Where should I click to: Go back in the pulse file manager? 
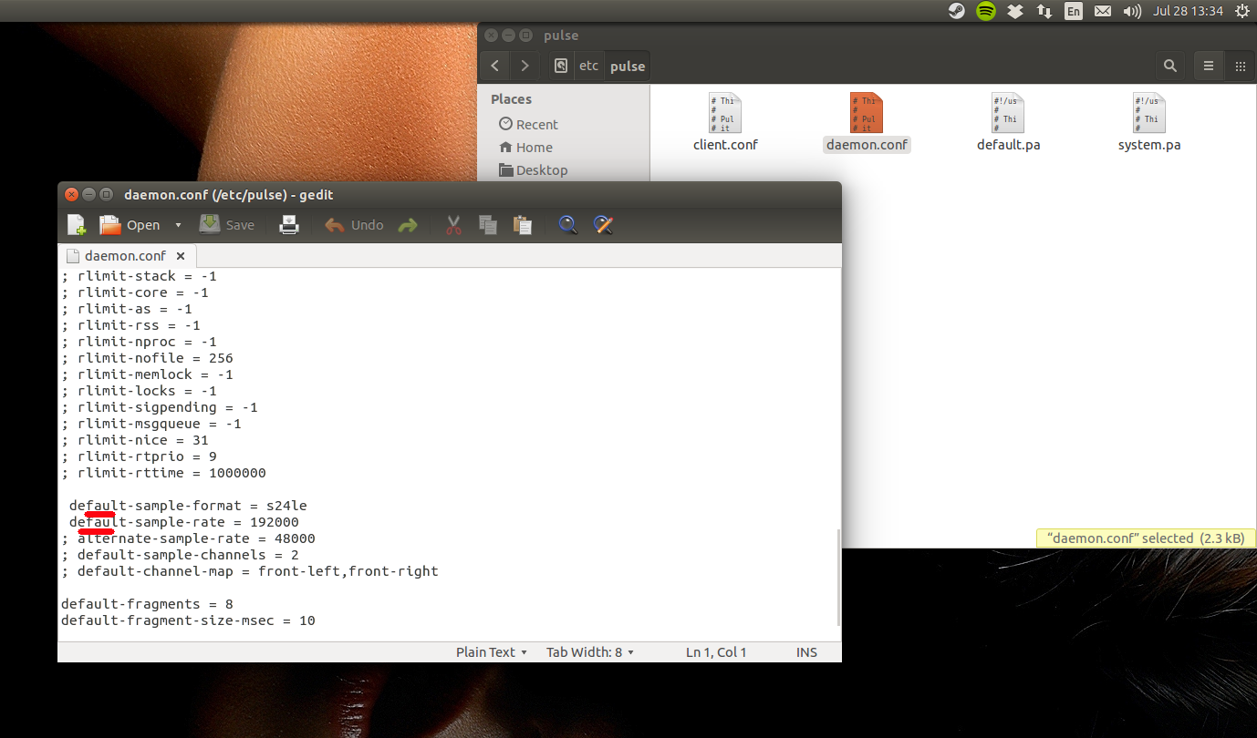click(494, 66)
